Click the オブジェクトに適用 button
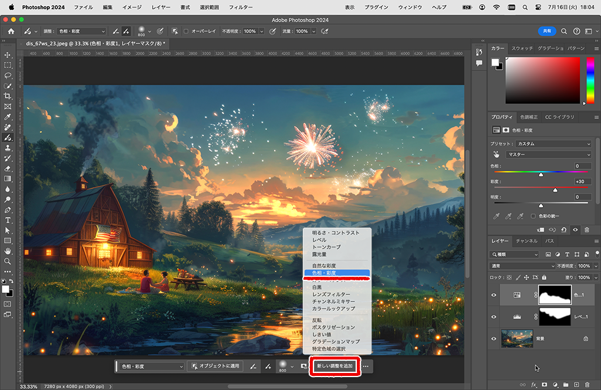 (x=215, y=366)
